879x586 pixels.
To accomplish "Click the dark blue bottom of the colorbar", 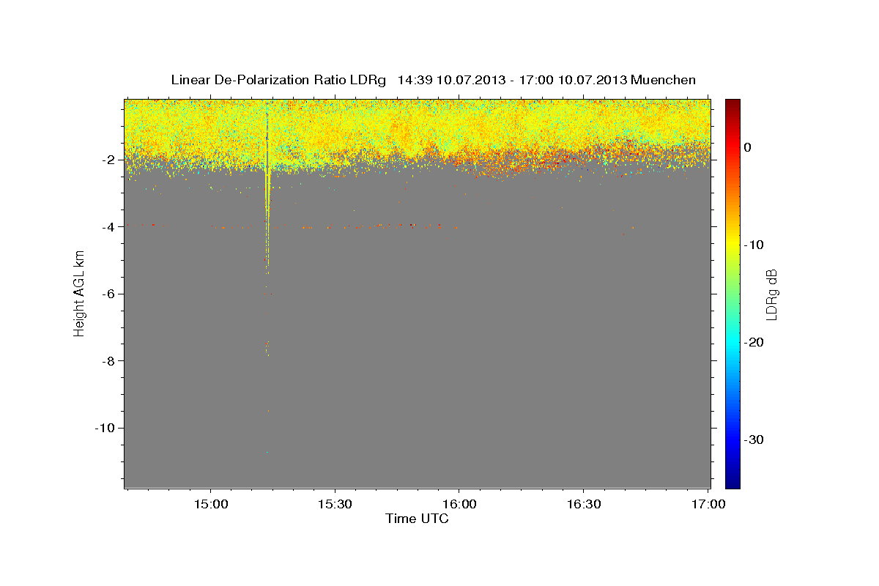I will tap(732, 481).
